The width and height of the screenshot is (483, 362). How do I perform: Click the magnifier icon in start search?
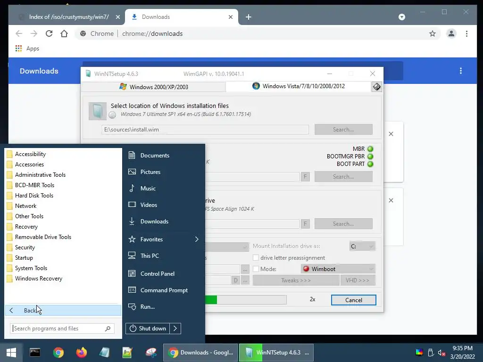tap(108, 329)
